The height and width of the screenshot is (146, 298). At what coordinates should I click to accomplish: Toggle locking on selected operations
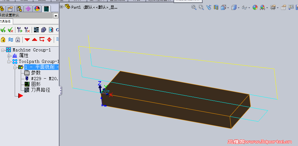click(x=3, y=40)
